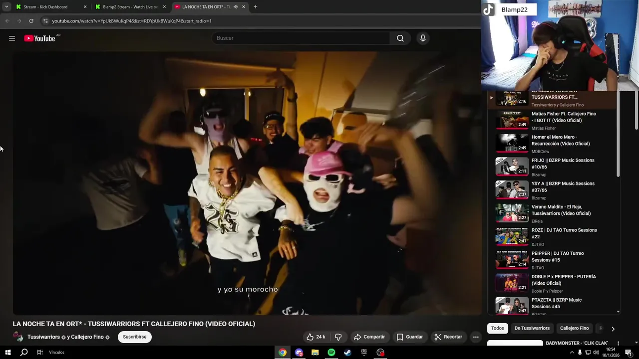Open the BABYMONSTER 'CLIK CLAK' video
This screenshot has height=359, width=639.
[x=577, y=343]
